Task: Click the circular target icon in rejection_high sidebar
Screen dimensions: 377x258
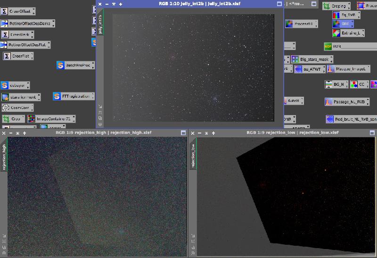Action: click(x=4, y=253)
